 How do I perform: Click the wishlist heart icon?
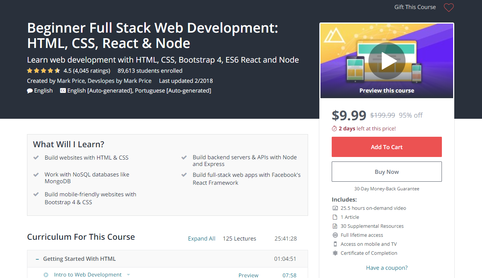point(449,7)
